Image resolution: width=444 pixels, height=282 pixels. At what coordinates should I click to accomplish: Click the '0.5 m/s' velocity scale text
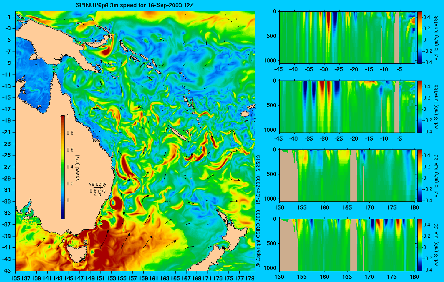coord(98,191)
